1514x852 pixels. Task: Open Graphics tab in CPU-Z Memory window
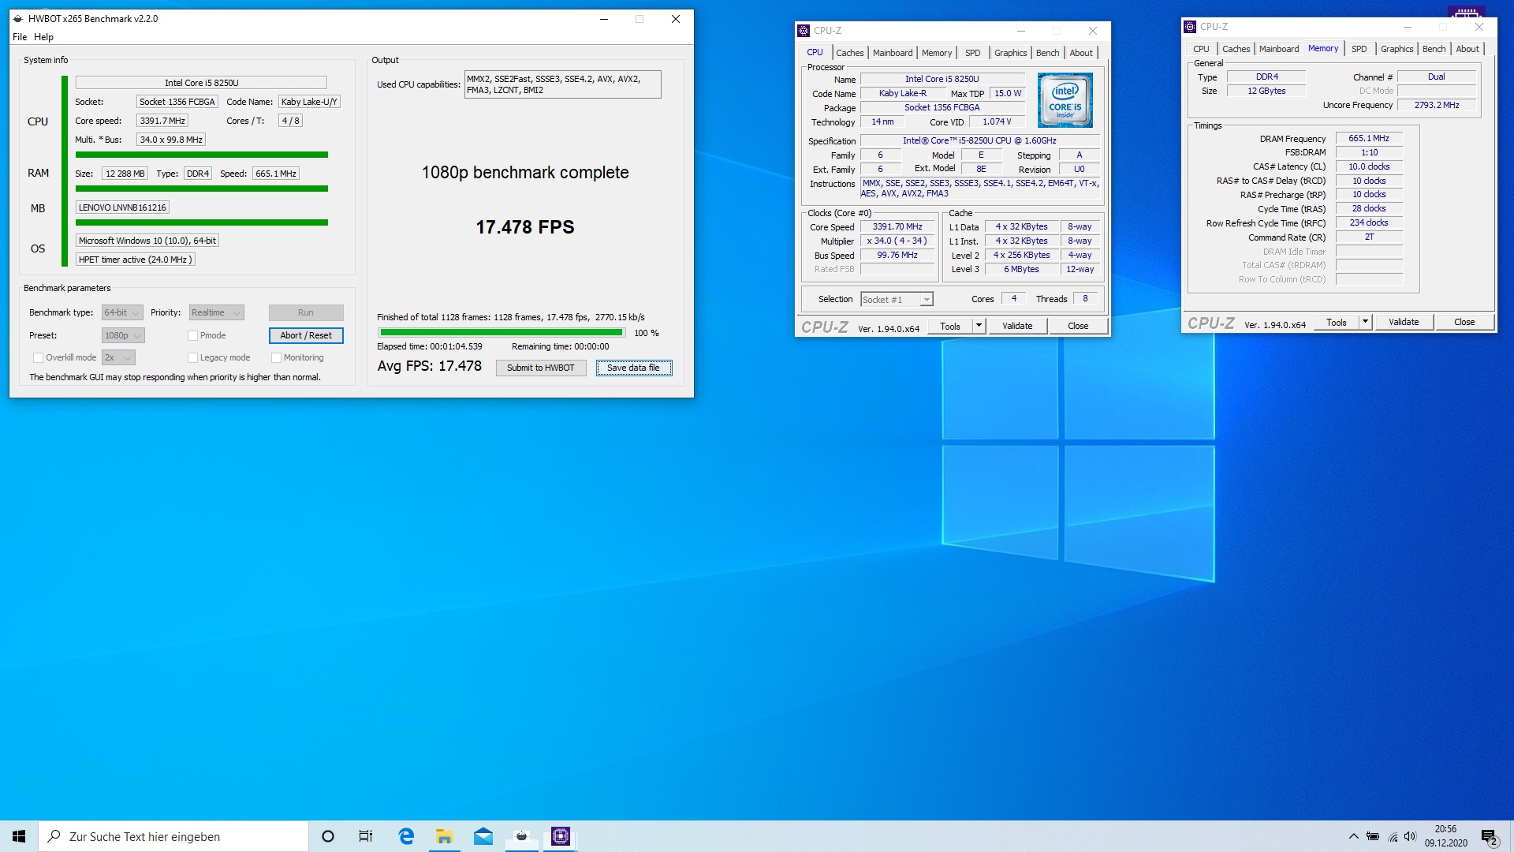click(1397, 49)
